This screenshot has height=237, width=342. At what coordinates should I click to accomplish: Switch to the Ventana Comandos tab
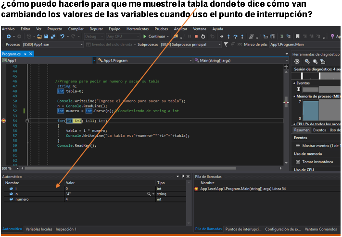pos(321,229)
